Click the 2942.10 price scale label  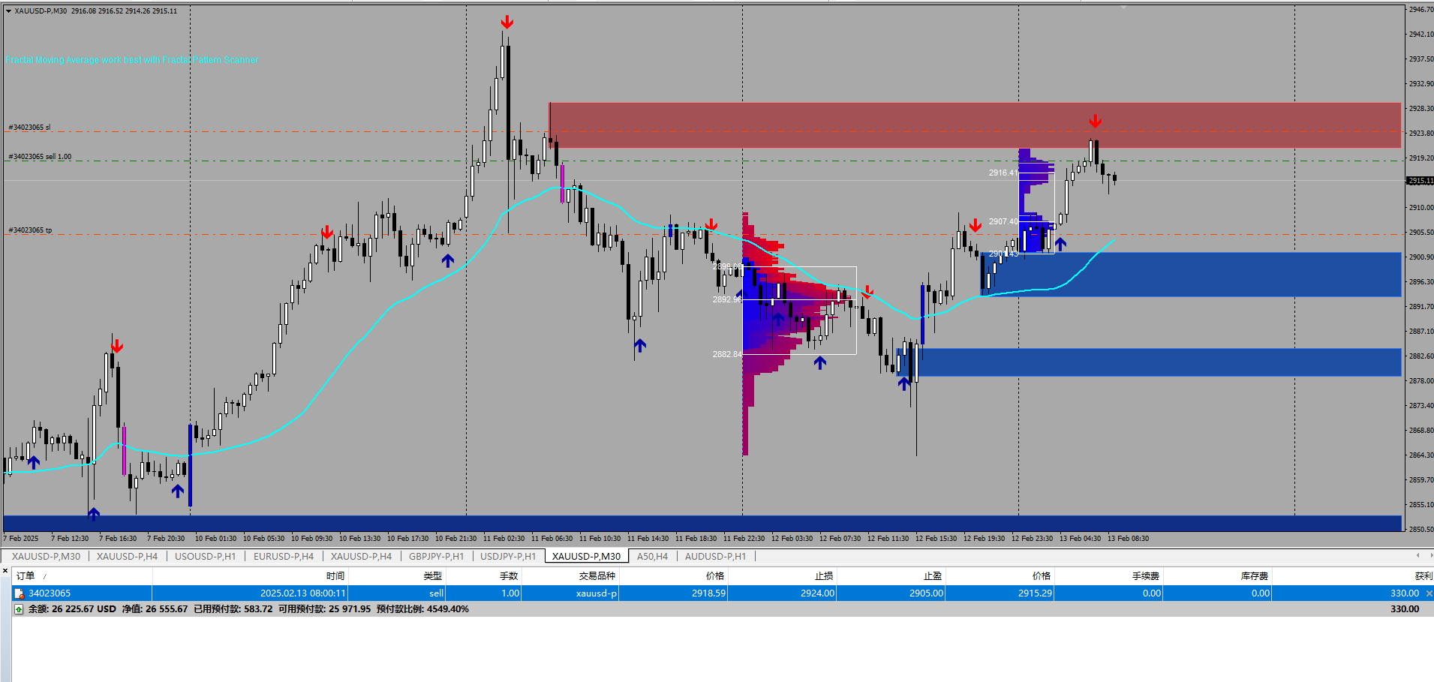(x=1421, y=35)
